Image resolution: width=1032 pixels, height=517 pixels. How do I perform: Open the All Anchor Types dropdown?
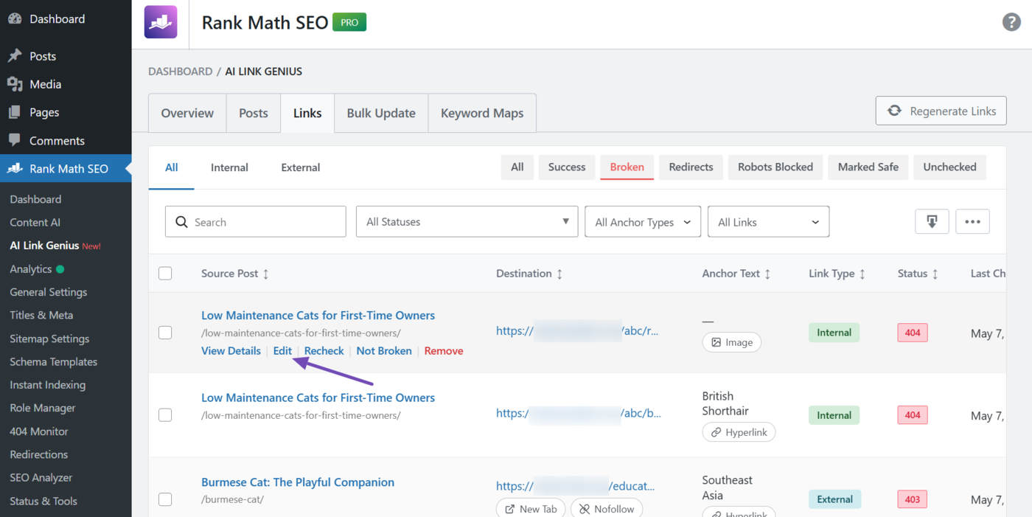(x=643, y=222)
